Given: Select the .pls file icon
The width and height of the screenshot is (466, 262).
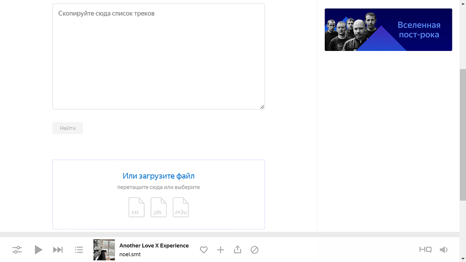Looking at the screenshot, I should (x=158, y=207).
